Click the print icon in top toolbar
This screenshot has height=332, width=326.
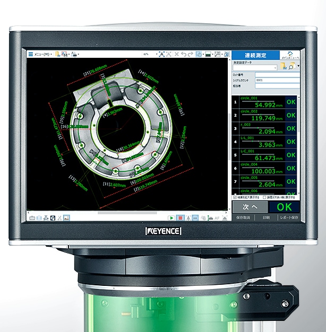pos(75,54)
